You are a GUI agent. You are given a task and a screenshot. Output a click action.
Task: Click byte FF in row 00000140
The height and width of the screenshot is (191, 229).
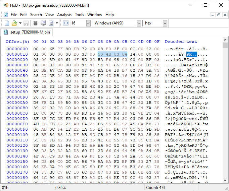[x=92, y=156]
